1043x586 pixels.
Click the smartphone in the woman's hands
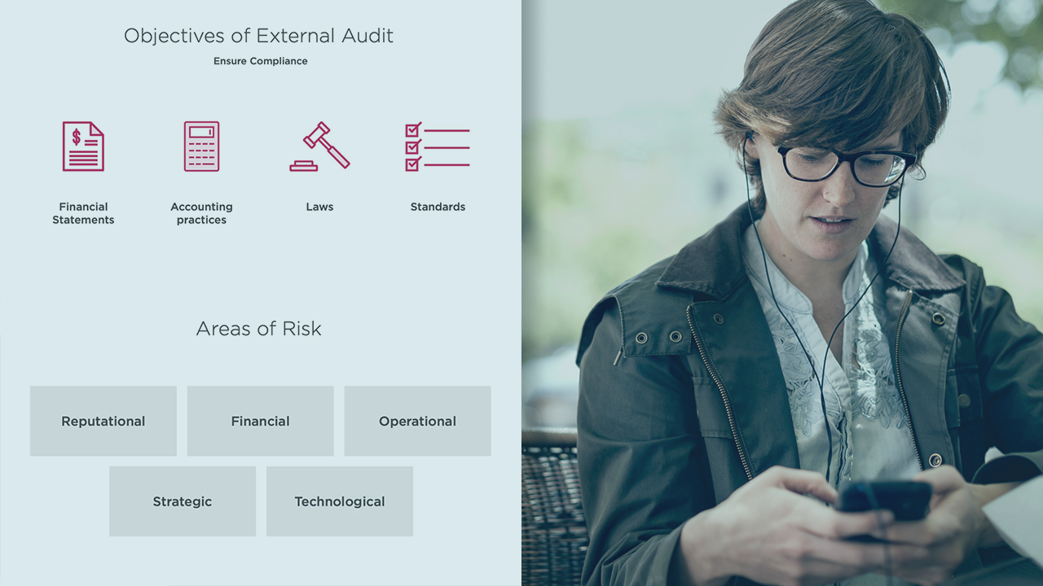(x=884, y=496)
